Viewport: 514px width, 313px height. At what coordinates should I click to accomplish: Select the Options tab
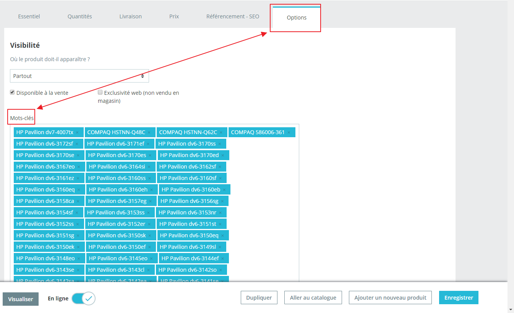(297, 18)
